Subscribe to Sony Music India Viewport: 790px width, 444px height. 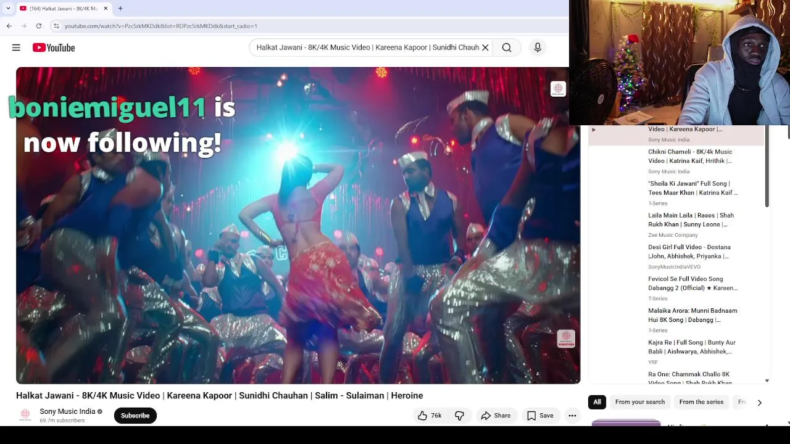[x=135, y=416]
